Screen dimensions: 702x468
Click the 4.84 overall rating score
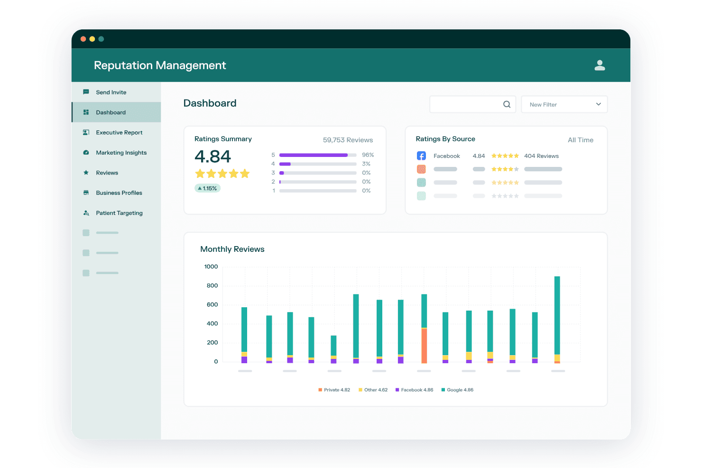(x=212, y=156)
